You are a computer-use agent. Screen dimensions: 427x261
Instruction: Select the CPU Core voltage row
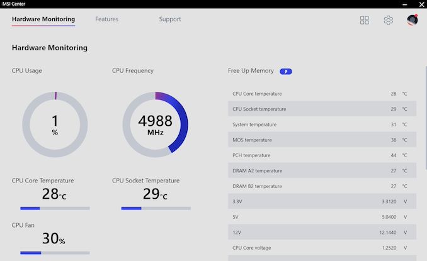point(321,248)
